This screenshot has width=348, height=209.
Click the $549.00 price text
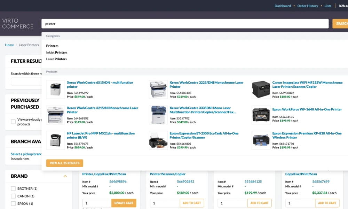pos(79,97)
